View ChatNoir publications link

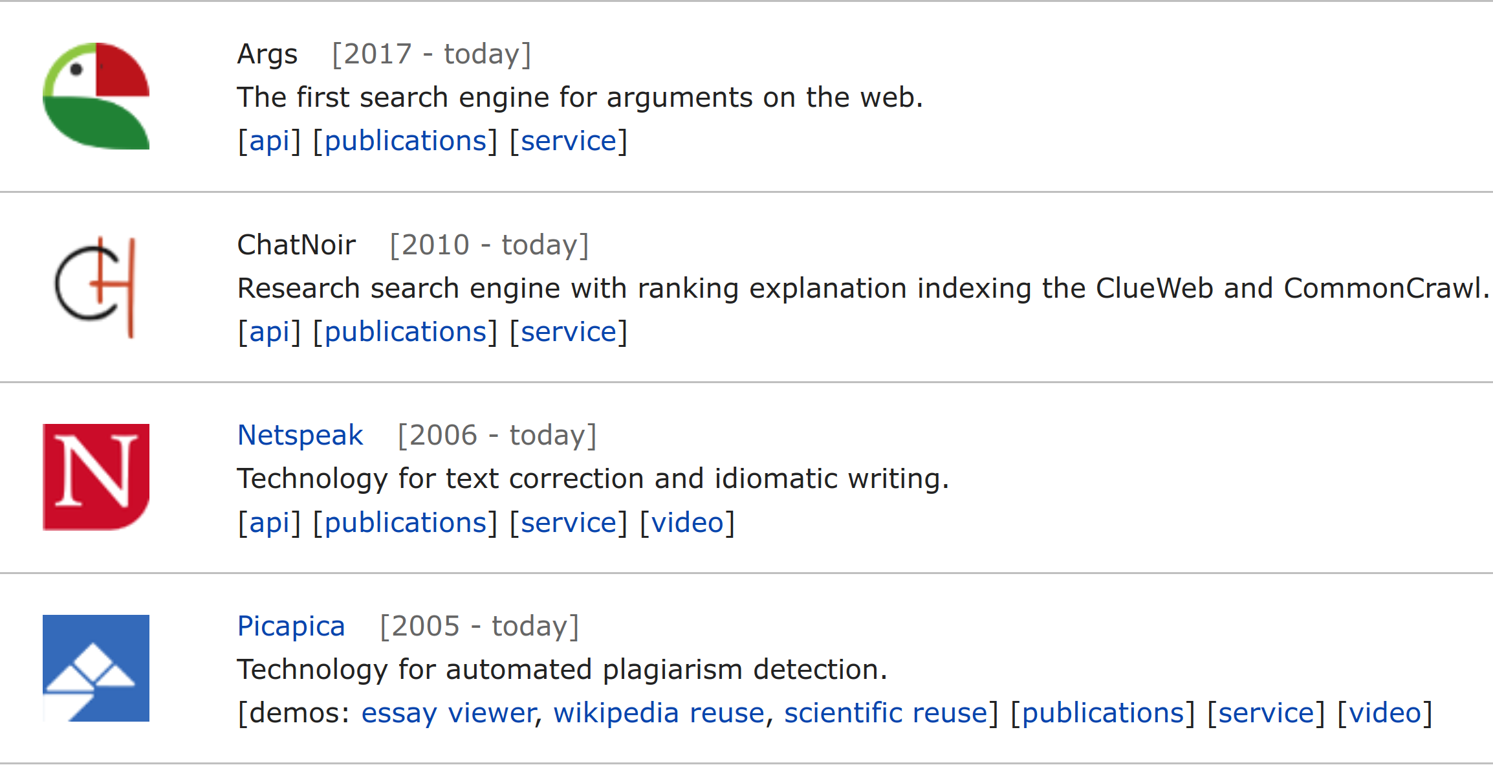pyautogui.click(x=405, y=332)
